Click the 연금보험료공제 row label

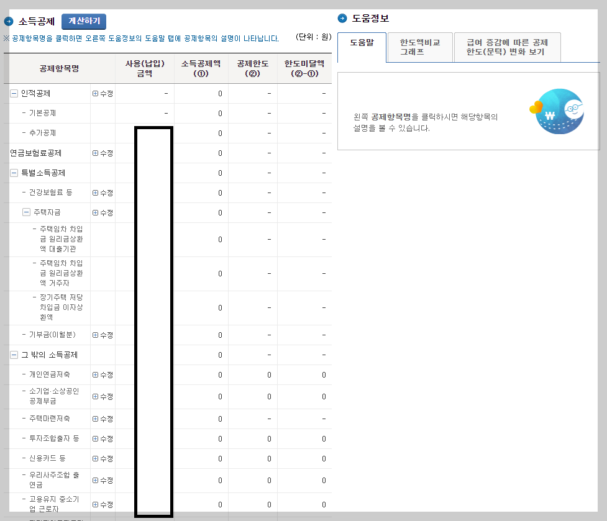(37, 153)
